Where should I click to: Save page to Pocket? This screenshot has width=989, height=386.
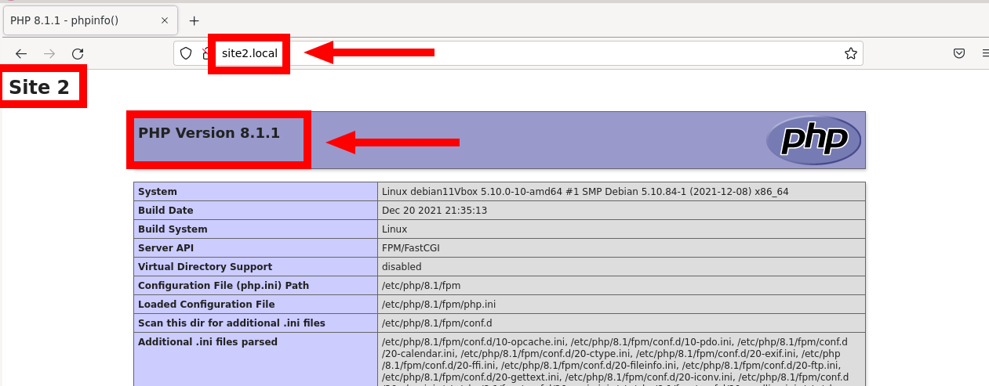(958, 53)
